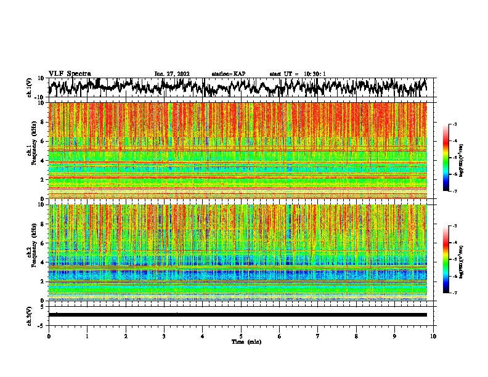Click the ch.1 colorbar log(PSD) label
The image size is (488, 377).
(462, 161)
